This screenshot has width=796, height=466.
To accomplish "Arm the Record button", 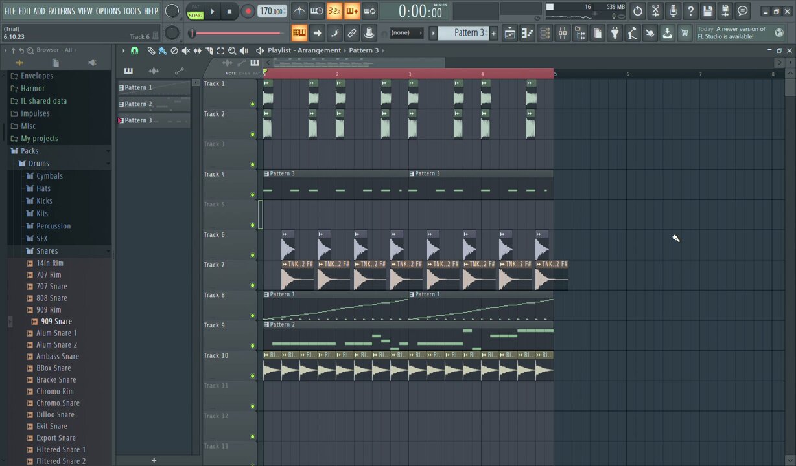I will [248, 11].
